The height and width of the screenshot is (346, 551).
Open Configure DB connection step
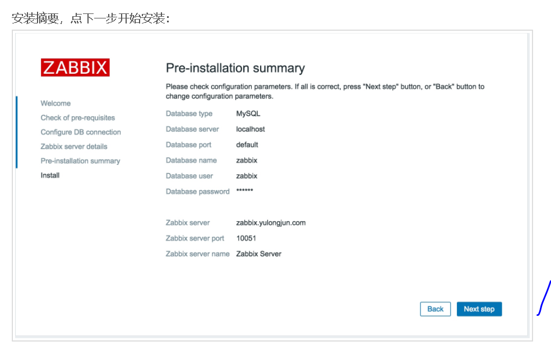[81, 132]
